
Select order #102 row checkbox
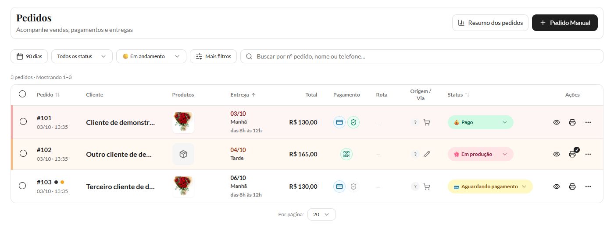tap(23, 153)
